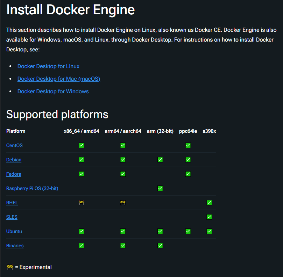The height and width of the screenshot is (277, 283).
Task: Click Fedora ppc64le checkmark icon
Action: 188,174
